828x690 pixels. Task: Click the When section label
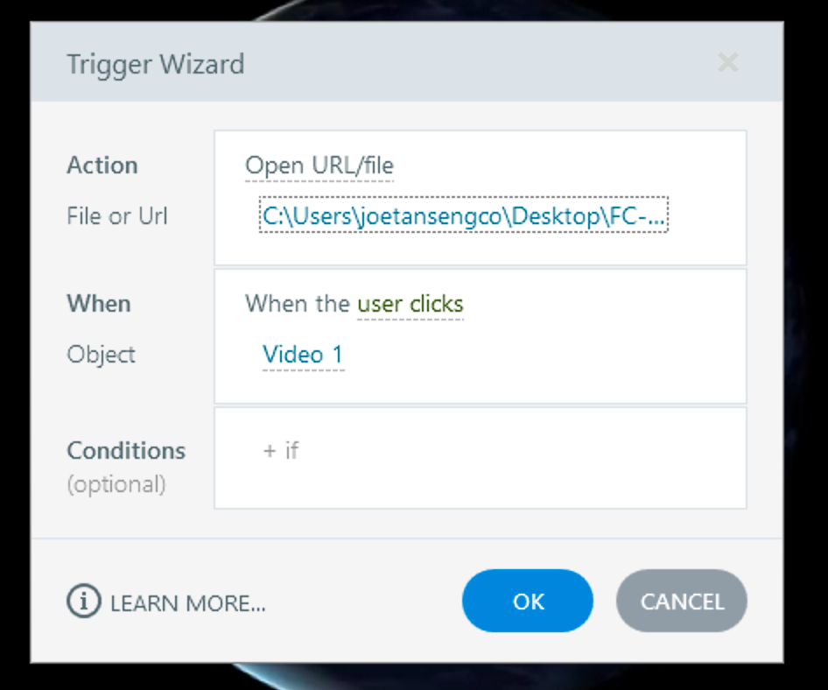coord(99,304)
